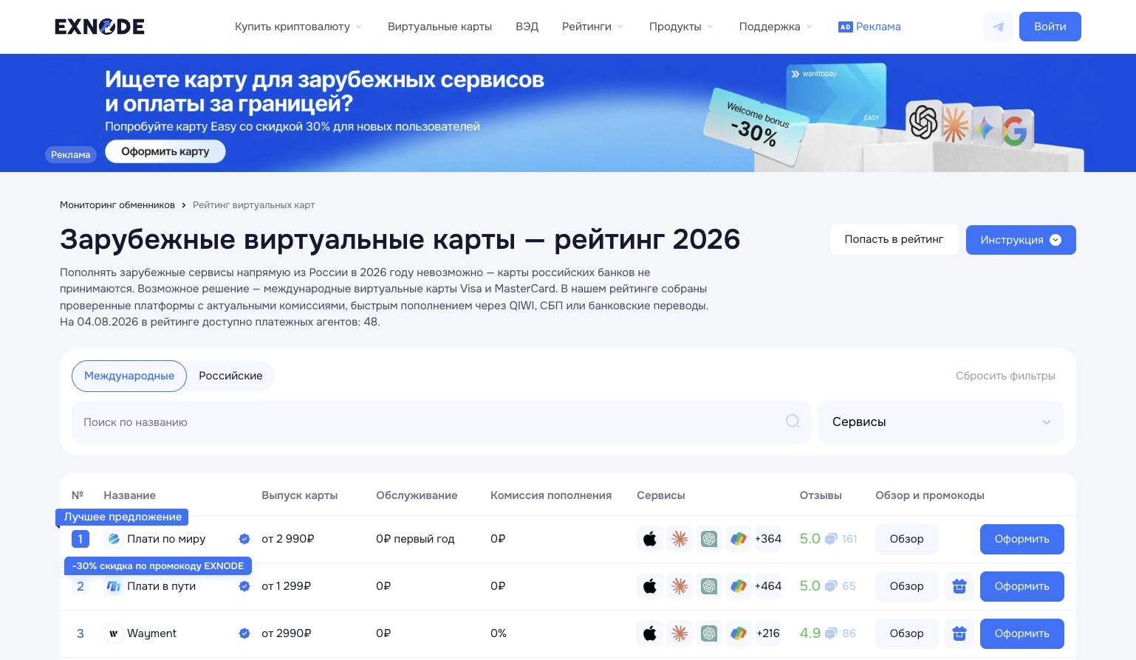
Task: Expand the Инструкция dropdown button
Action: [x=1021, y=240]
